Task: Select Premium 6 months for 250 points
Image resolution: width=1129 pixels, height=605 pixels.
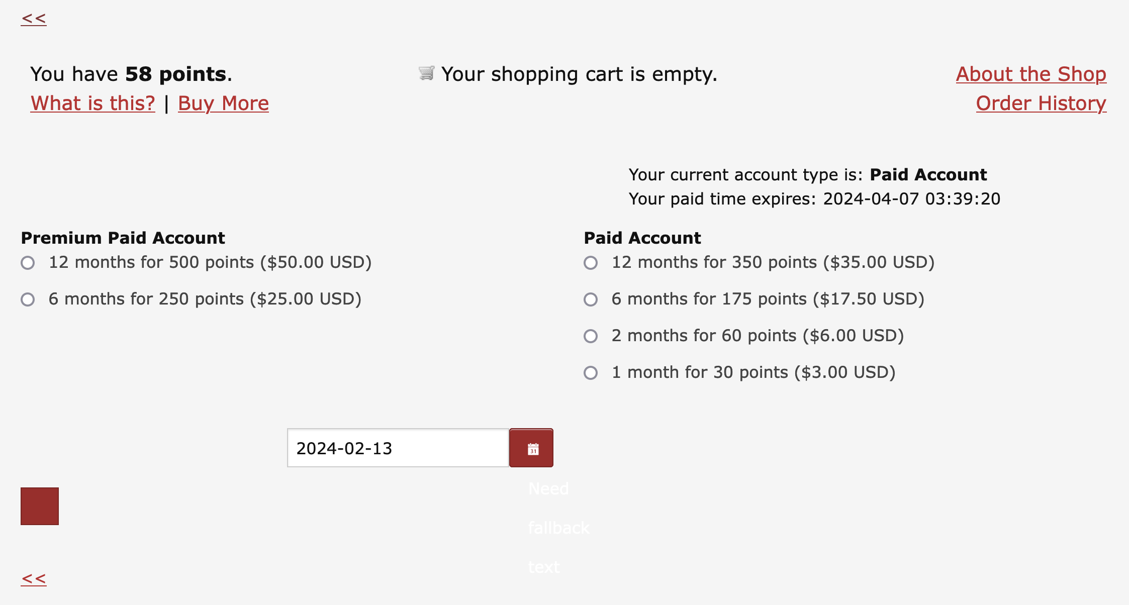Action: 28,299
